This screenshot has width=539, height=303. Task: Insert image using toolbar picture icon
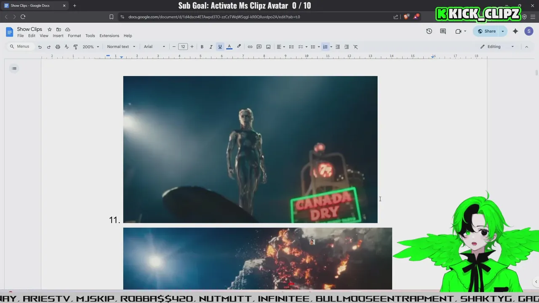click(268, 47)
